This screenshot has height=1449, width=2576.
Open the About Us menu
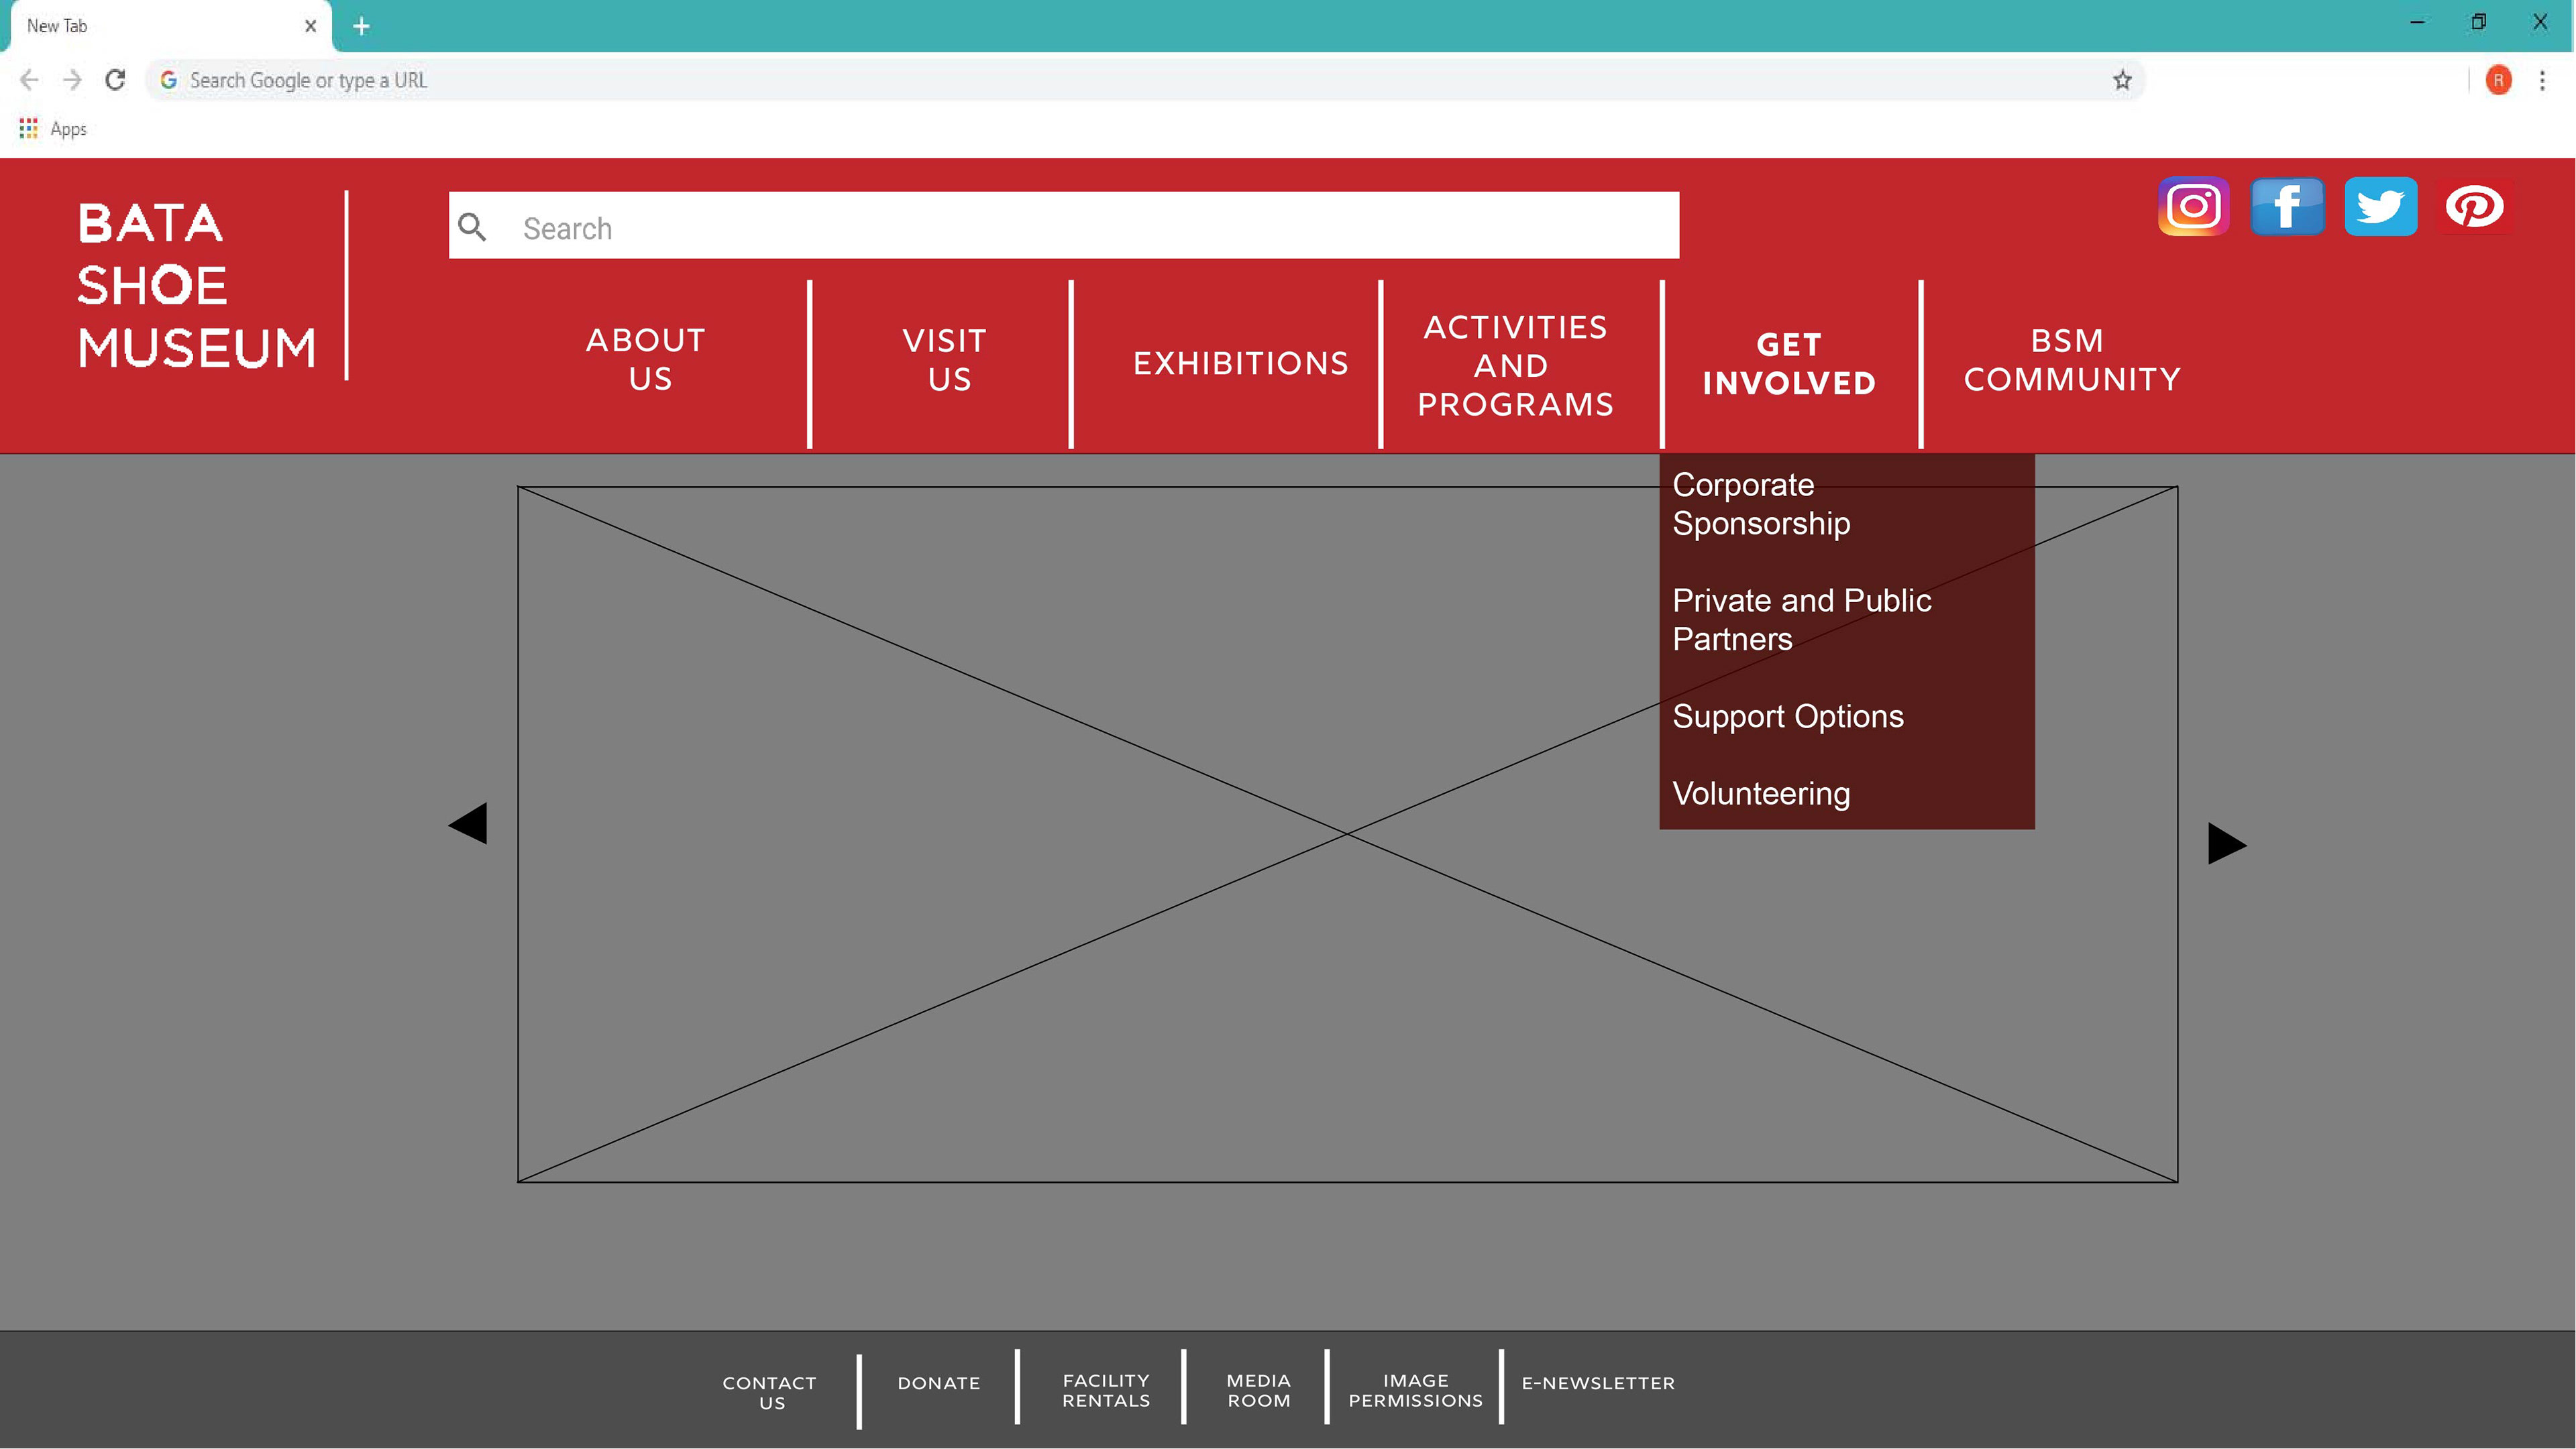pos(647,359)
